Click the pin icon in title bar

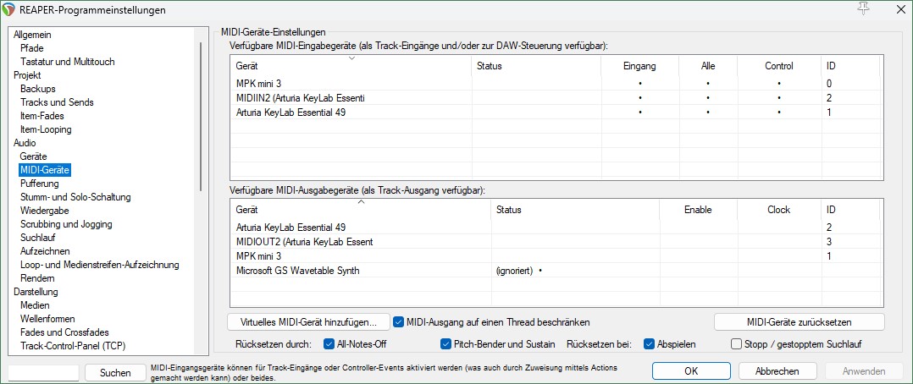pyautogui.click(x=864, y=9)
